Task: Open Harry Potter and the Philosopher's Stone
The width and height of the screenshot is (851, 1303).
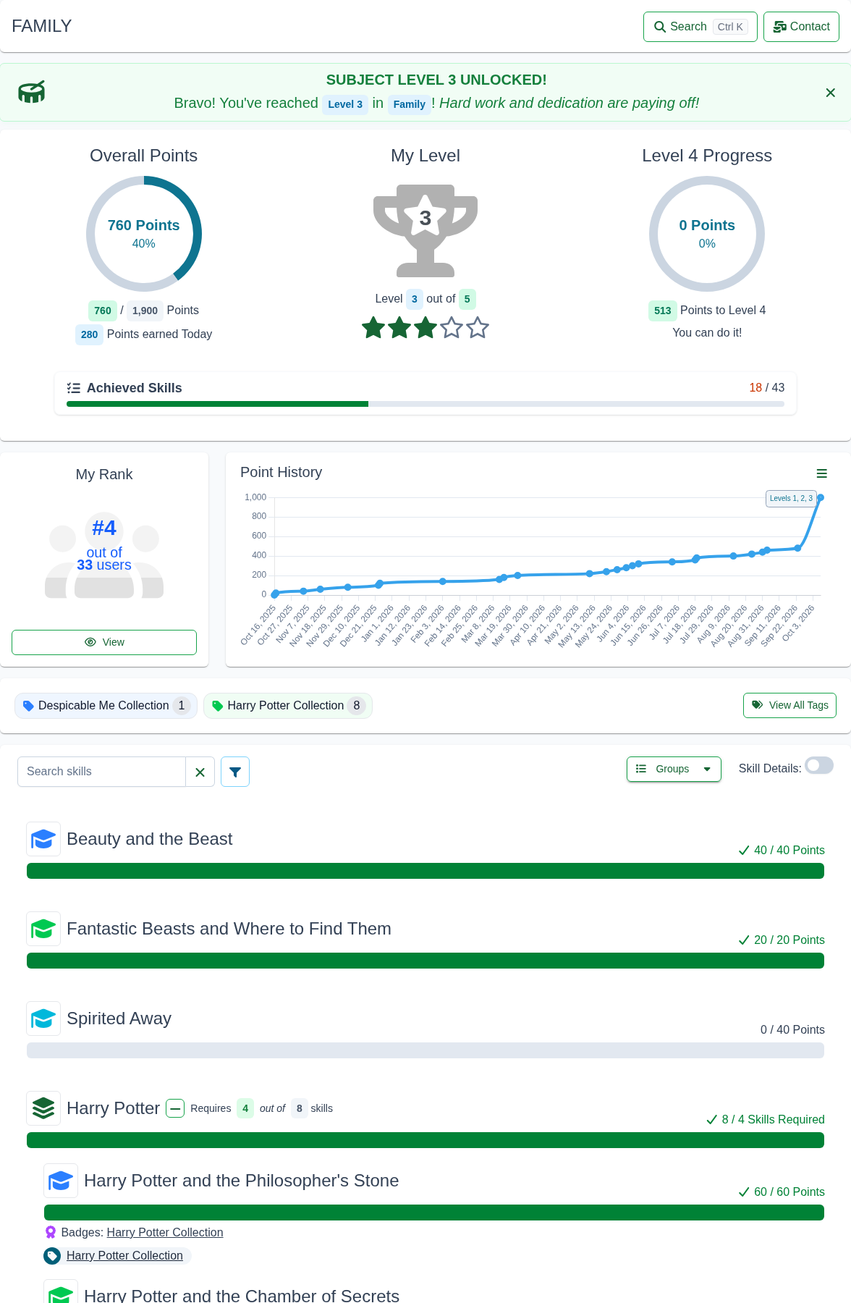Action: point(241,1181)
